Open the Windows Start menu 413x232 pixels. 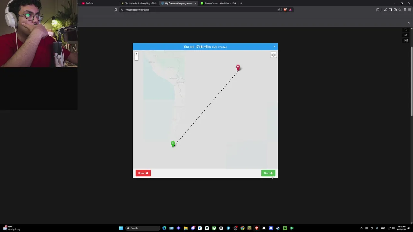point(121,228)
